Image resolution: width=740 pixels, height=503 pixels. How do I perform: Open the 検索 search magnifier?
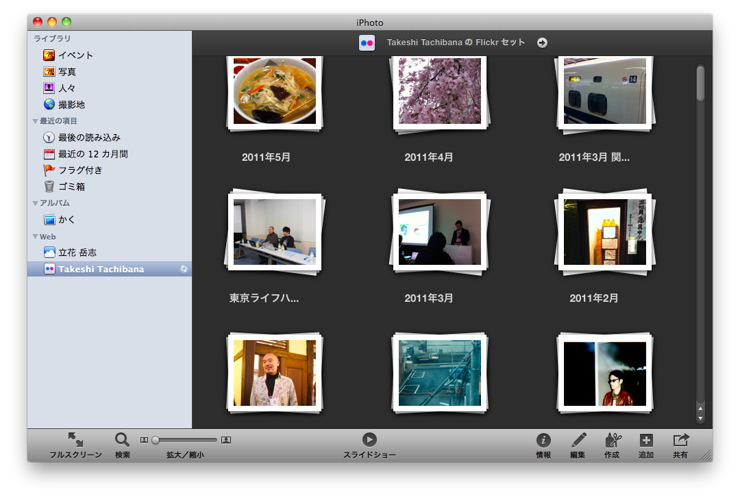(x=122, y=440)
